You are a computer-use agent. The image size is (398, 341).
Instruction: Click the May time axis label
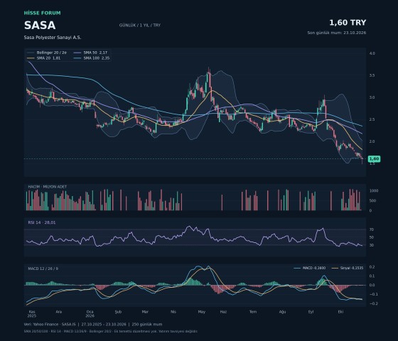coord(202,312)
